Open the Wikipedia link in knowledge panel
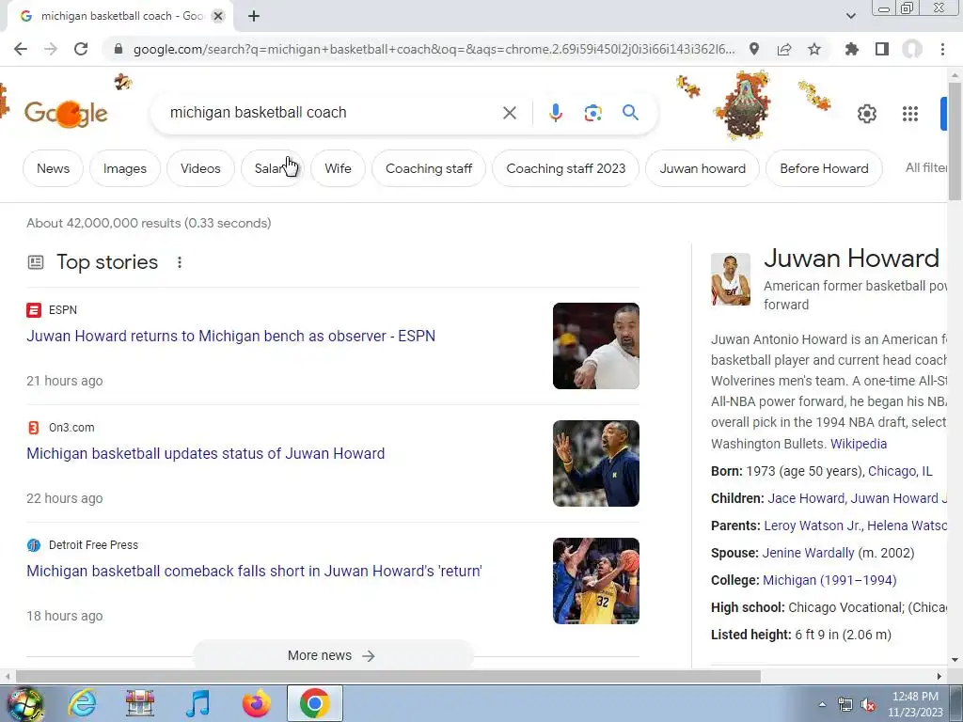The width and height of the screenshot is (963, 722). coord(859,444)
